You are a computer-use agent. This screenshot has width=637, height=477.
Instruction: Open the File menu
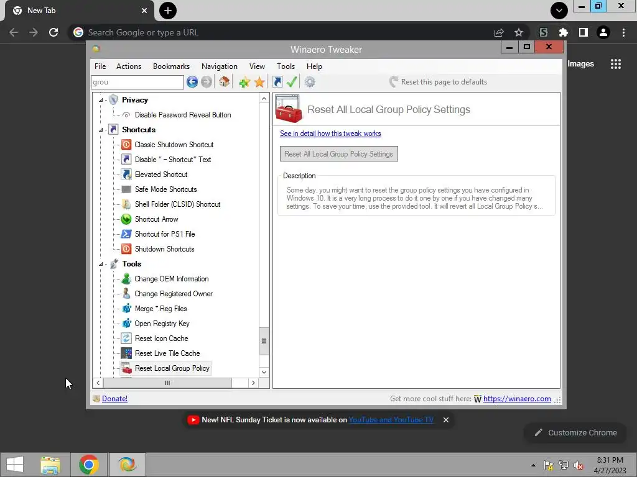coord(100,66)
